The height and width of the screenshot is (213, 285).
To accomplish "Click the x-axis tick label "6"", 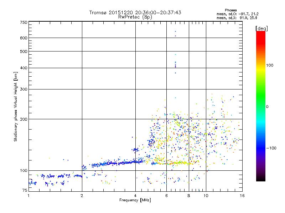I will tap(166, 196).
